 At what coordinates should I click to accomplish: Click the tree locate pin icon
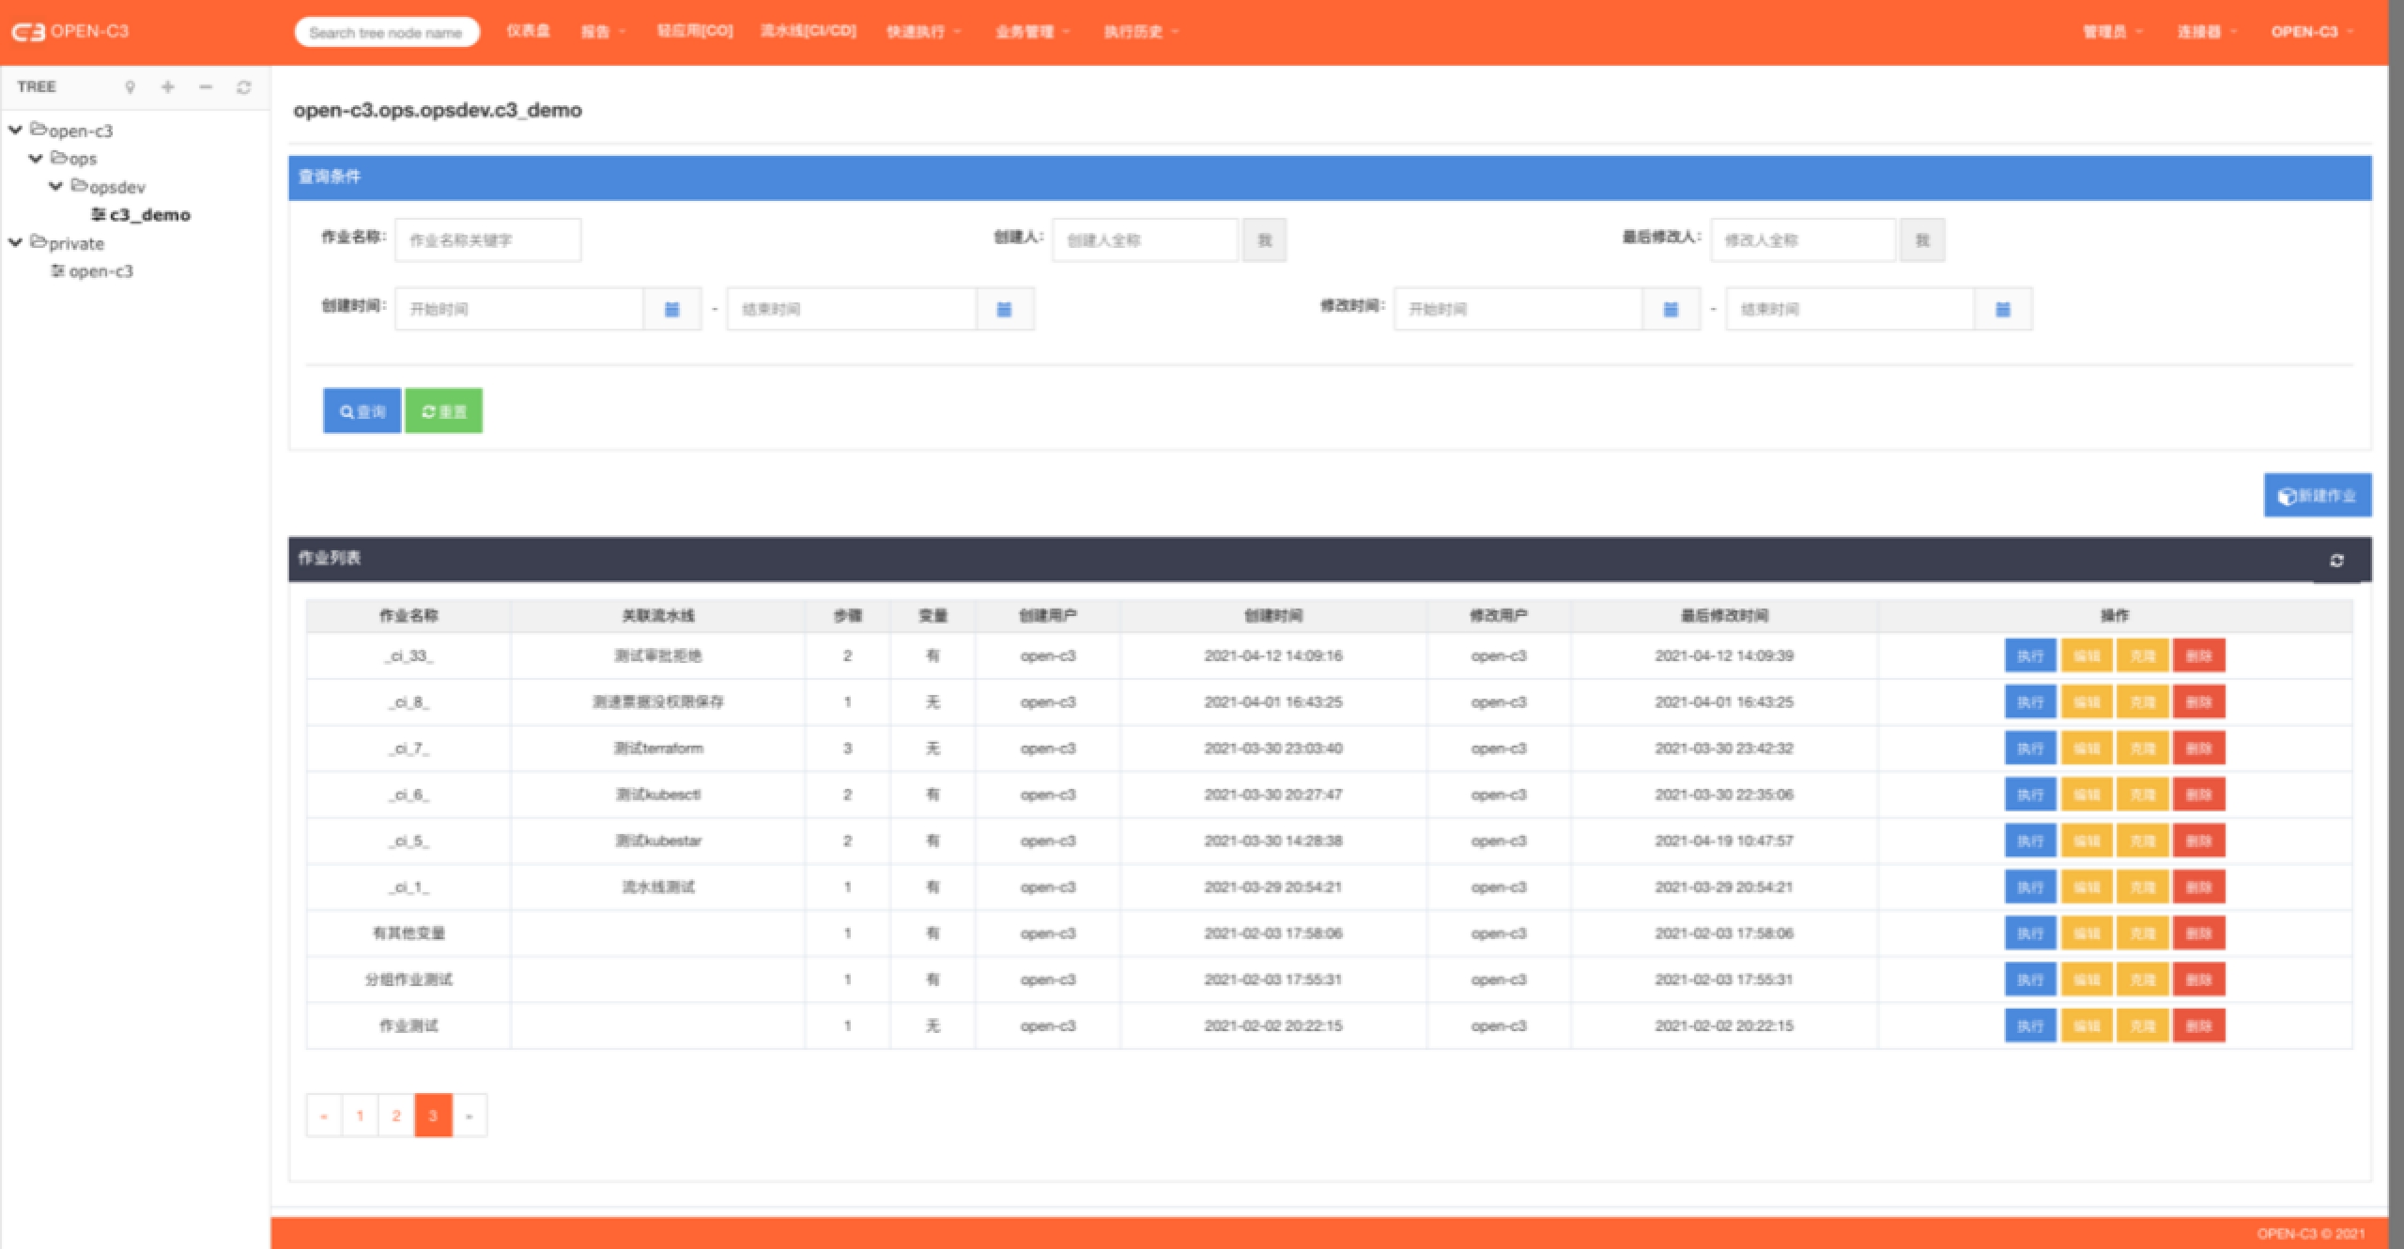pyautogui.click(x=131, y=87)
